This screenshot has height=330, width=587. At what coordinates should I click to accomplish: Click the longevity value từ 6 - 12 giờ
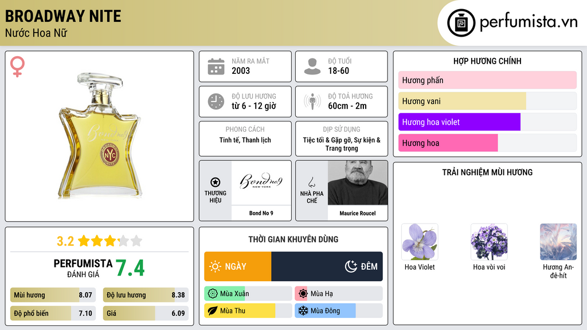254,106
